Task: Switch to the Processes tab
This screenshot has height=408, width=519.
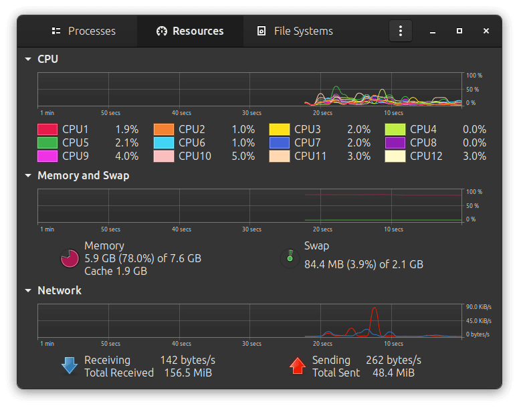Action: 84,31
